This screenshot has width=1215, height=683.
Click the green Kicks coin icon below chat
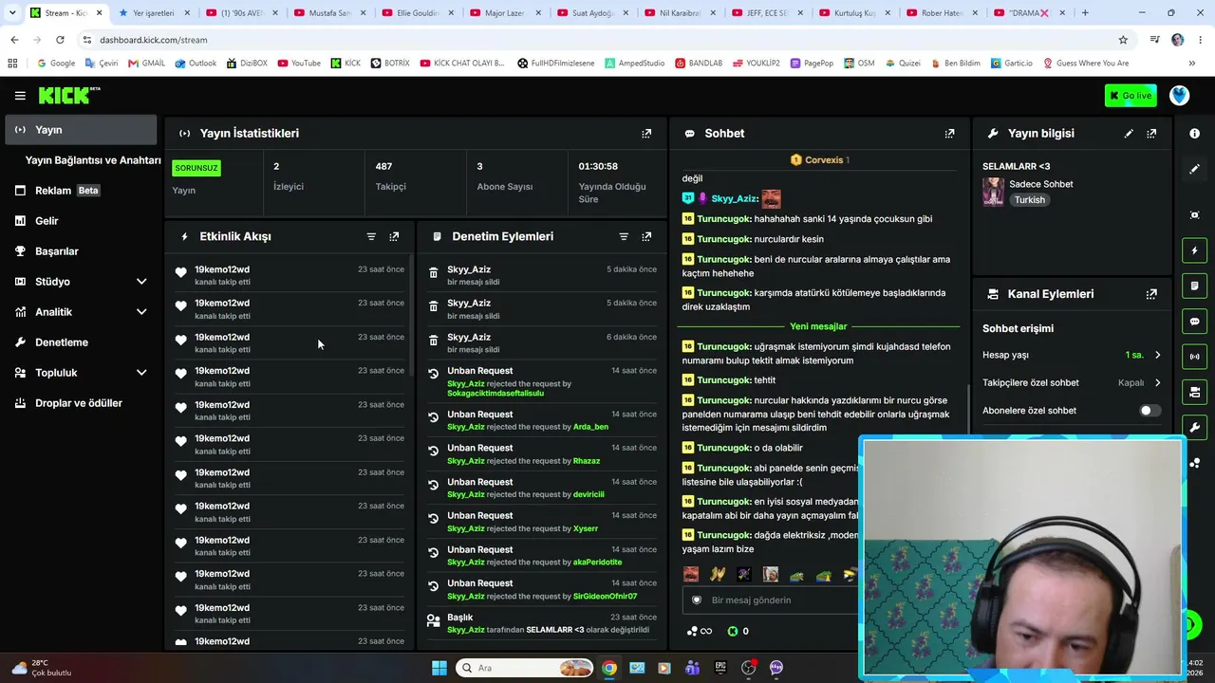(733, 631)
